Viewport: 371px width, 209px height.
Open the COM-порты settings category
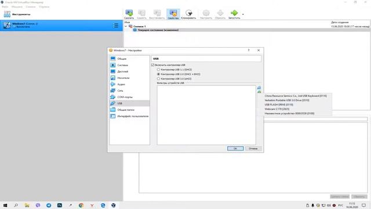tap(129, 97)
